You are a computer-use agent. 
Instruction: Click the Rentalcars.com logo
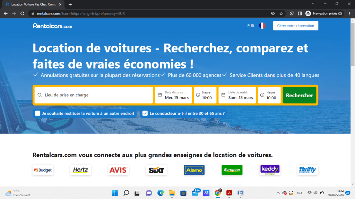pyautogui.click(x=52, y=26)
